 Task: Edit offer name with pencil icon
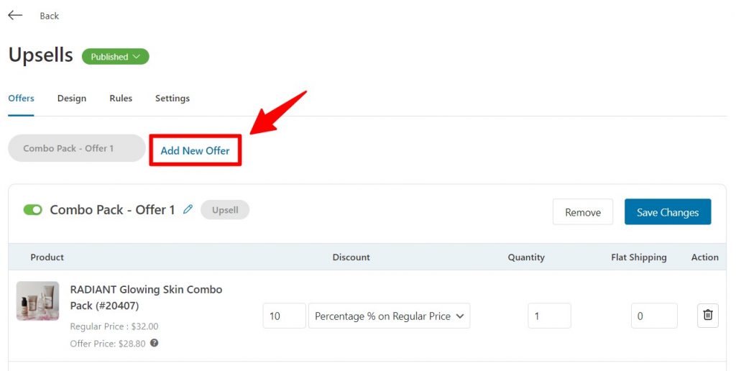pyautogui.click(x=188, y=209)
